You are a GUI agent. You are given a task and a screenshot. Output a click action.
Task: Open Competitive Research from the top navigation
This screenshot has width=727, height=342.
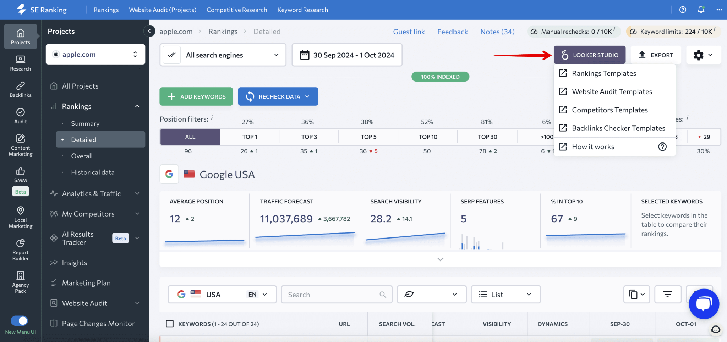click(236, 10)
